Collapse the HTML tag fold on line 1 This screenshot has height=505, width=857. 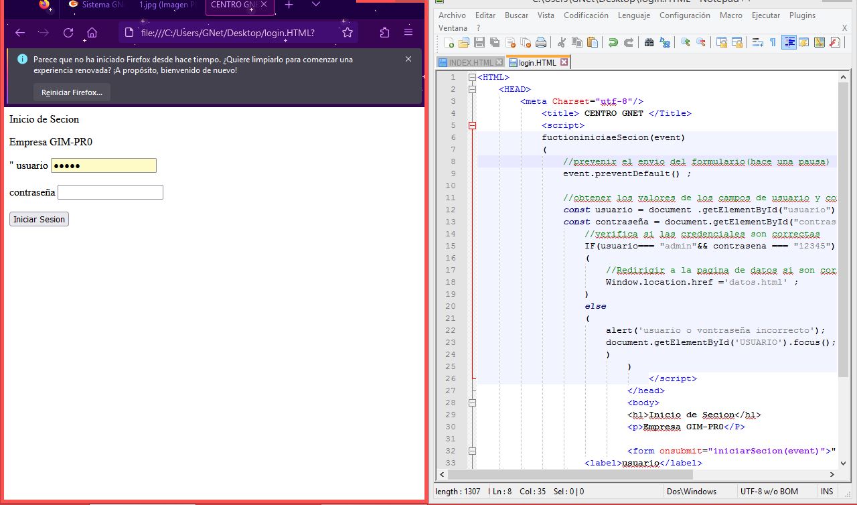coord(473,77)
